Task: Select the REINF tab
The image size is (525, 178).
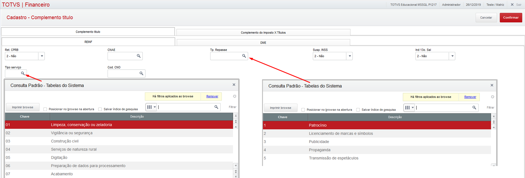Action: click(88, 42)
